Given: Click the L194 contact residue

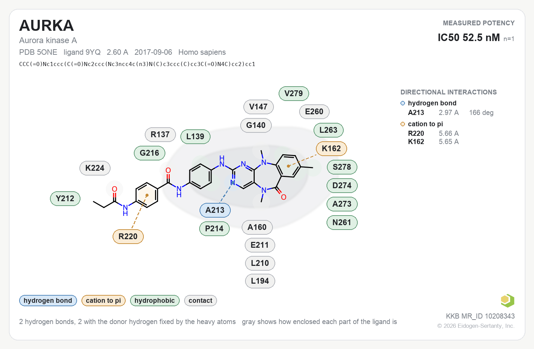Looking at the screenshot, I should pyautogui.click(x=260, y=281).
